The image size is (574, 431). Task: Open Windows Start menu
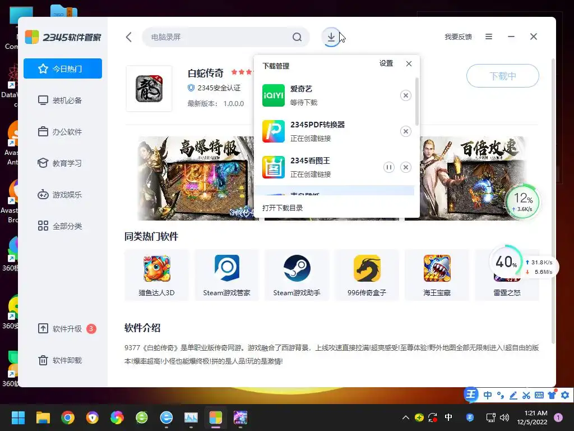(x=18, y=418)
